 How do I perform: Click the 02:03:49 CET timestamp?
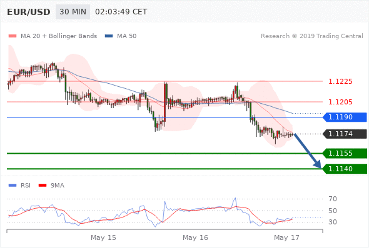point(121,12)
